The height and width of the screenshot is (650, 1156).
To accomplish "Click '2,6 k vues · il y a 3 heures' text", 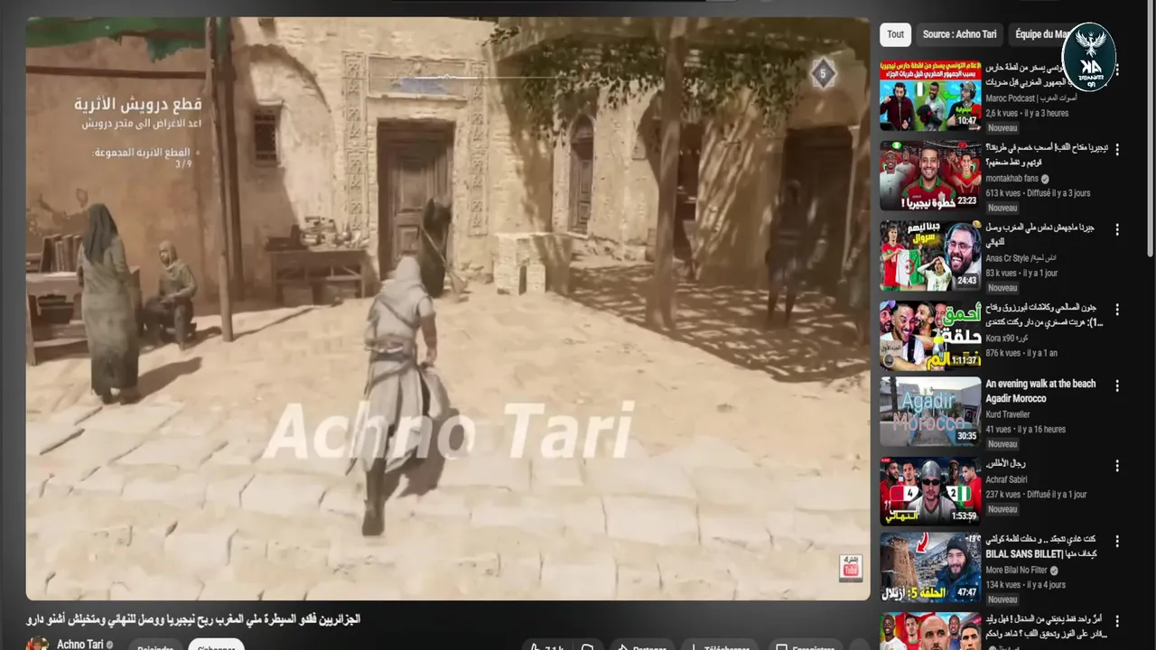I will coord(1027,113).
